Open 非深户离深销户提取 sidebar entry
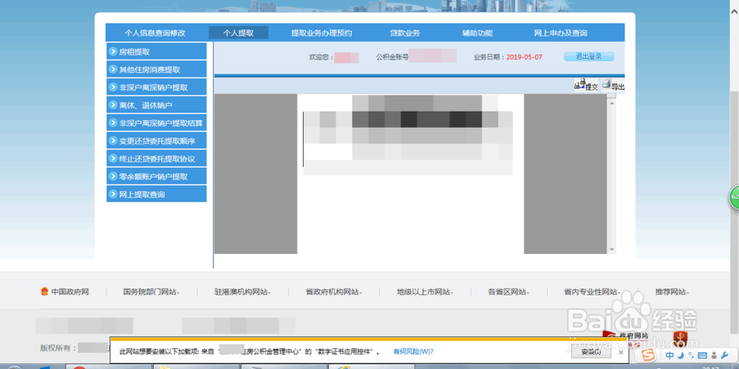 pyautogui.click(x=157, y=87)
